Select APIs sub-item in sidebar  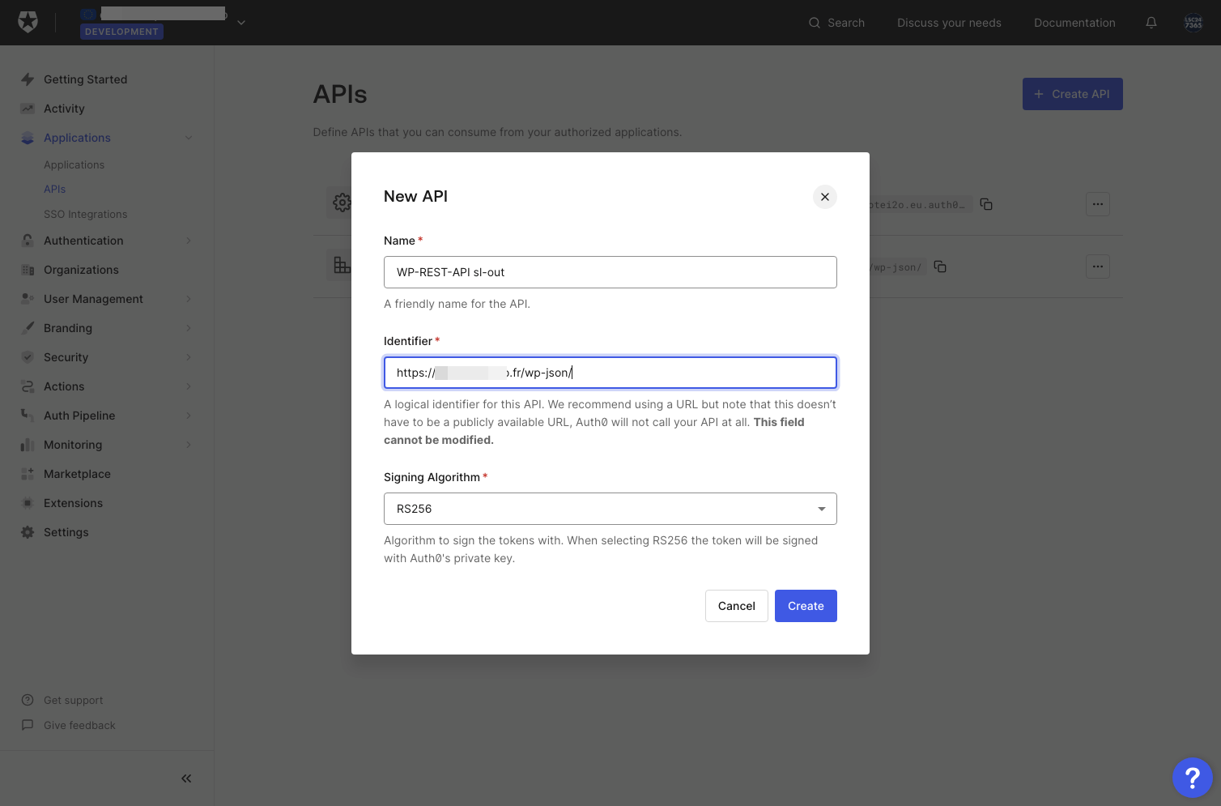click(54, 189)
